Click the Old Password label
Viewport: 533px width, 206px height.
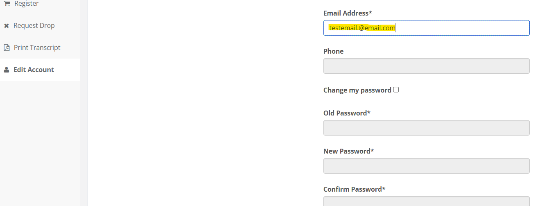347,113
